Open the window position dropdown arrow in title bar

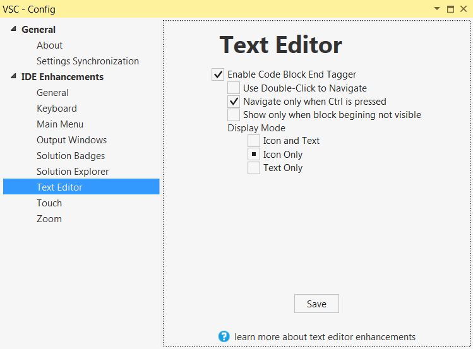click(437, 8)
